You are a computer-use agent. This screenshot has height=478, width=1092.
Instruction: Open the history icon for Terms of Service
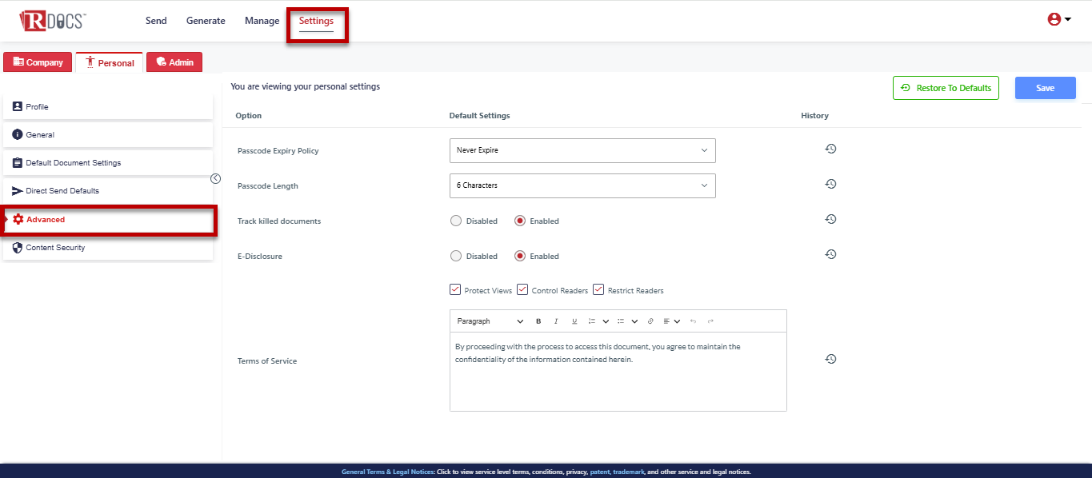[830, 359]
